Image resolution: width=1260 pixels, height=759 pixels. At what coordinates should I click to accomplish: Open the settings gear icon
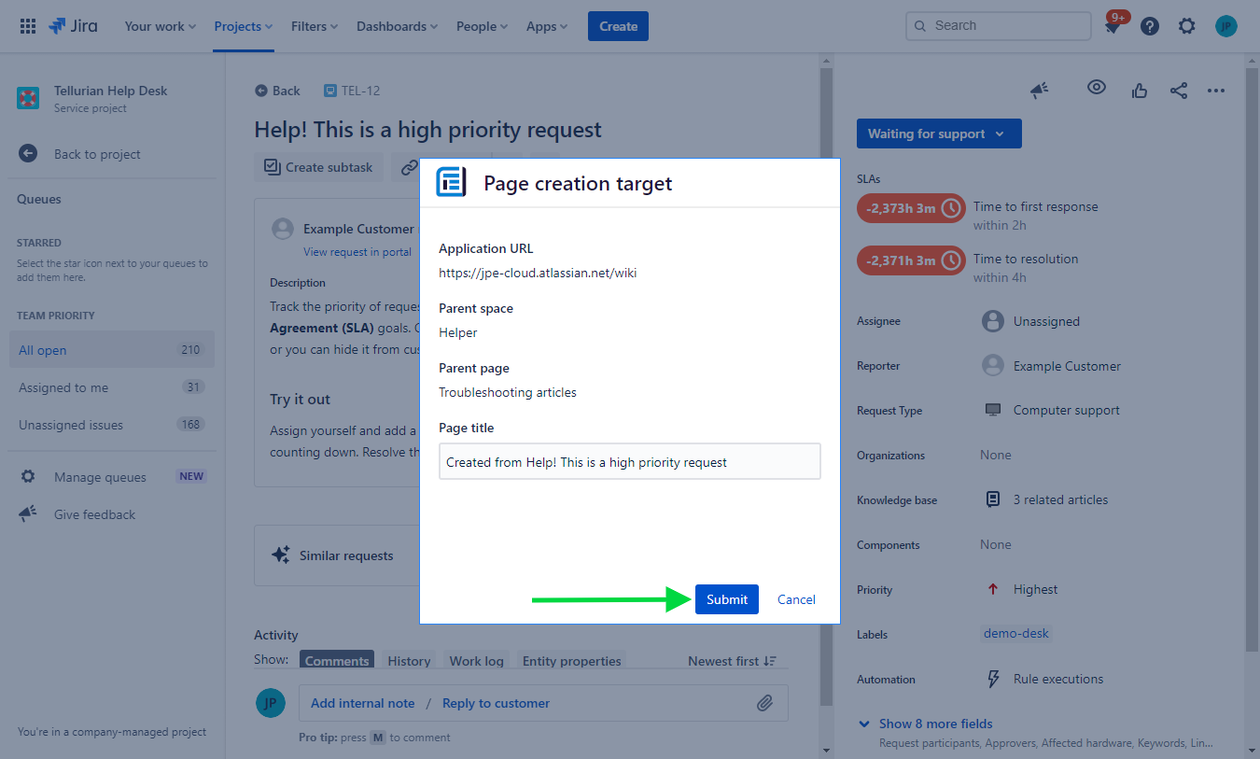click(x=1186, y=26)
